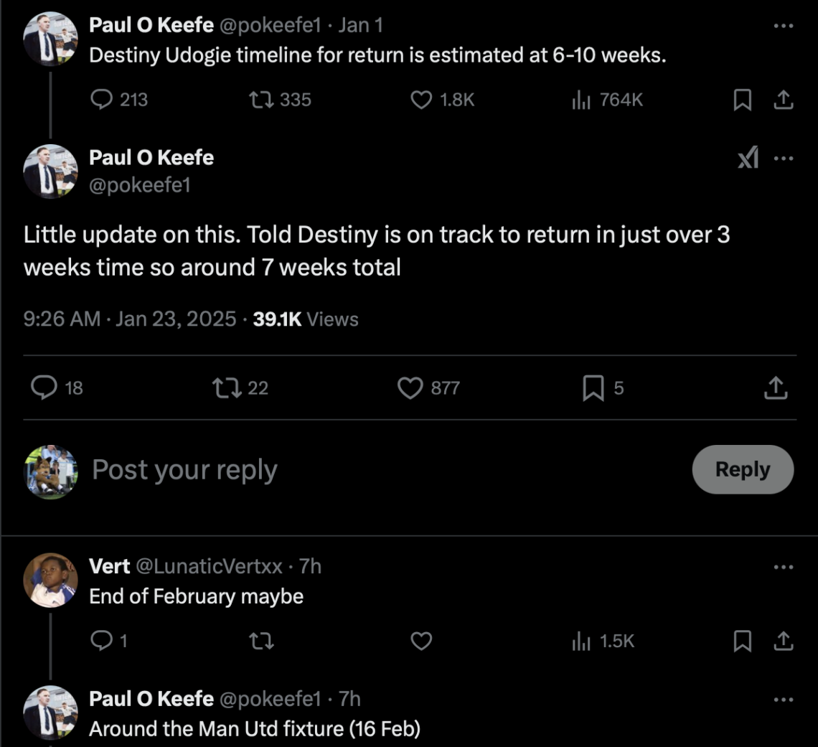818x747 pixels.
Task: Like the Jan 1 Udogie timeline post
Action: pyautogui.click(x=421, y=100)
